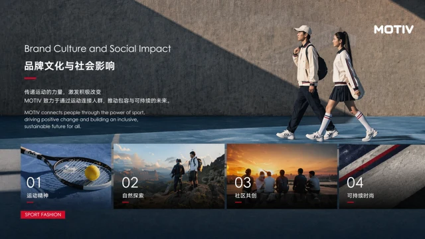Click the number 02 on the hiking card
The width and height of the screenshot is (425, 239).
(x=130, y=183)
